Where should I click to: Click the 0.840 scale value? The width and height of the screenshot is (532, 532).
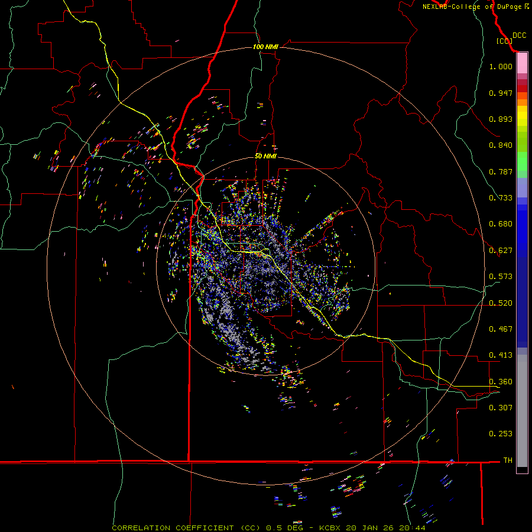(501, 145)
